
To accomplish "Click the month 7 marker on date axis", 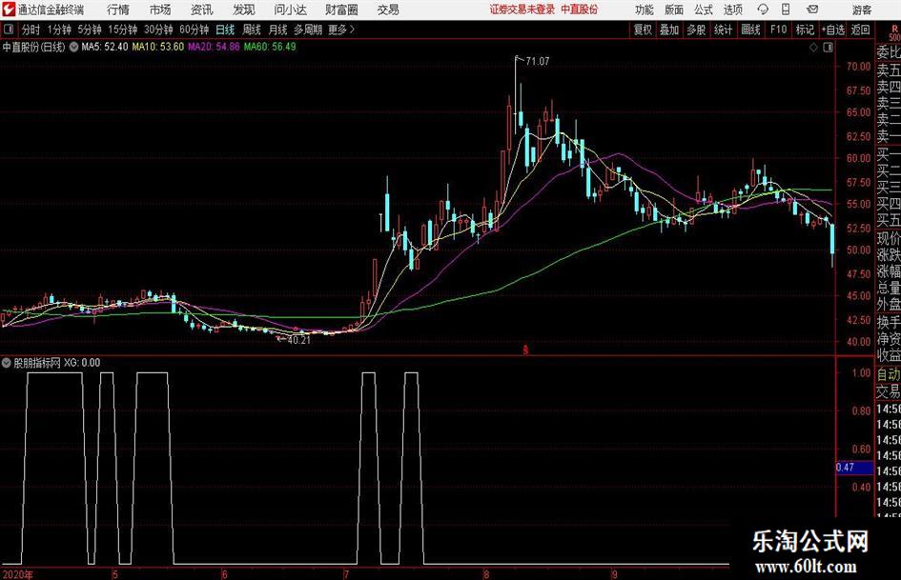I will coord(346,574).
